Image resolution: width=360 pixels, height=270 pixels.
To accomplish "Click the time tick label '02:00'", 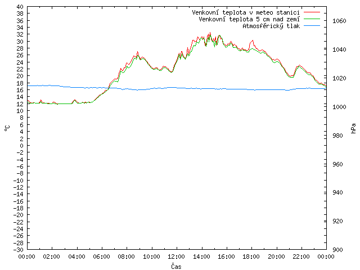I will coord(52,256).
